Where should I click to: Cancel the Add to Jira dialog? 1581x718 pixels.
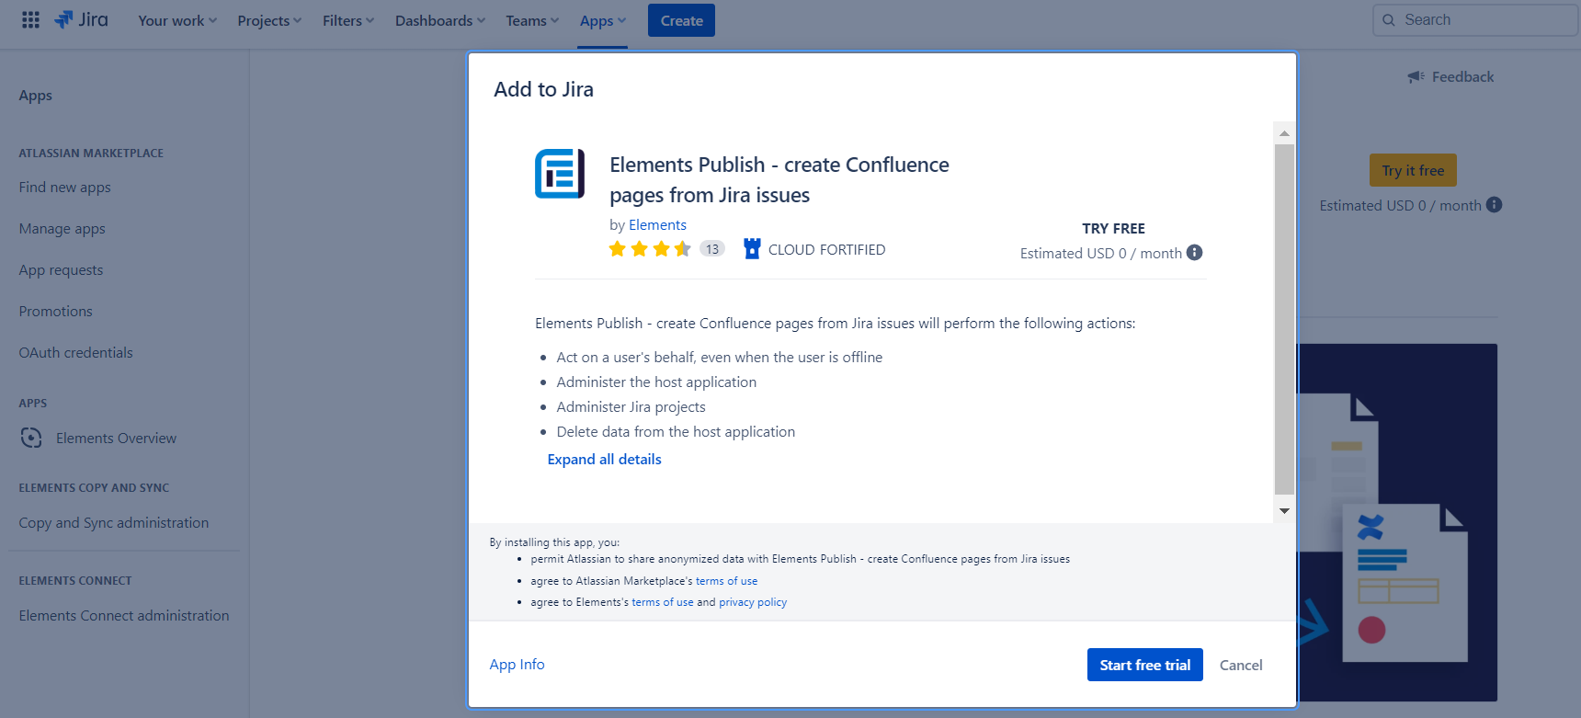tap(1240, 665)
